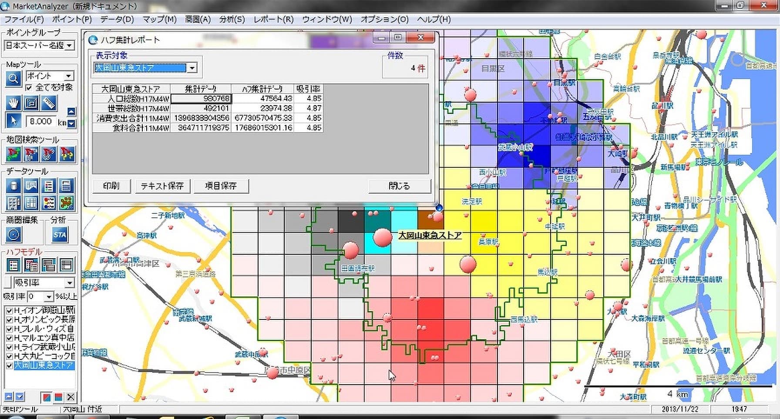This screenshot has width=780, height=419.
Task: Click the red-blue diagonal color icon below the list
Action: (46, 397)
